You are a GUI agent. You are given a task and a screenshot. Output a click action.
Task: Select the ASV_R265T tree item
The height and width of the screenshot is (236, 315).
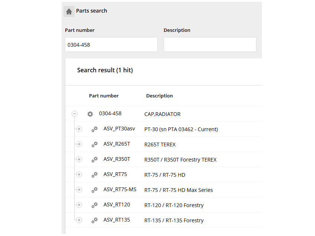pos(117,144)
